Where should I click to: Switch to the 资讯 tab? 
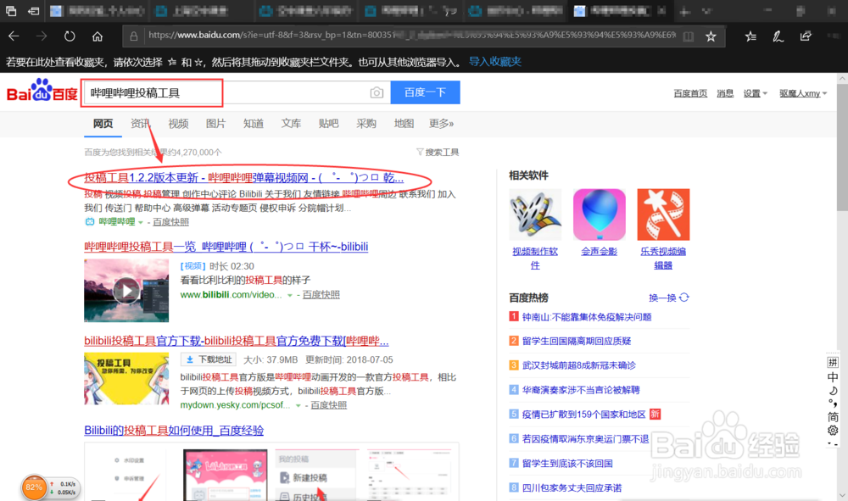coord(140,124)
